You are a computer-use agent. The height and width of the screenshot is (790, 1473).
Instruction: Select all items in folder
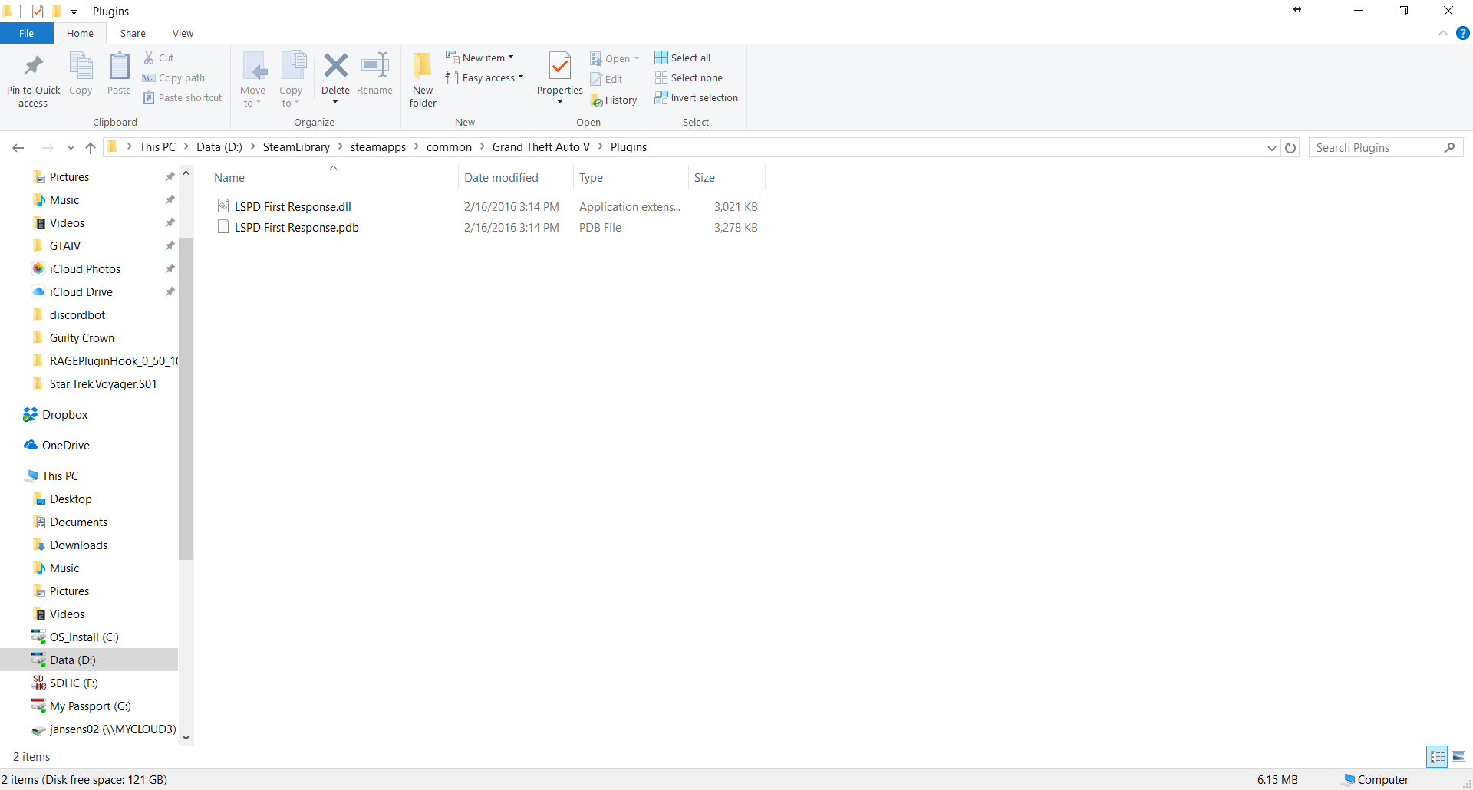coord(683,58)
